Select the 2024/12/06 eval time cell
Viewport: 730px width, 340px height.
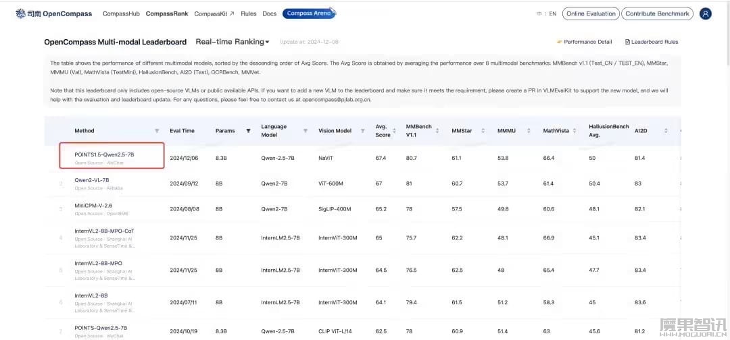coord(184,158)
